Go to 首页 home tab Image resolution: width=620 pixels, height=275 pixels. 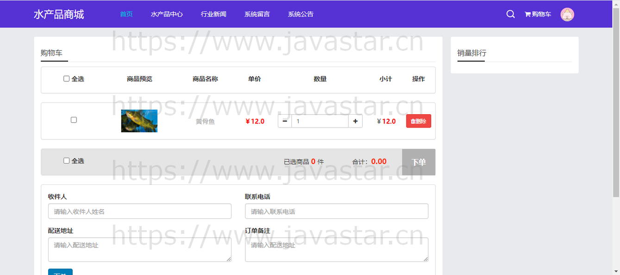126,14
